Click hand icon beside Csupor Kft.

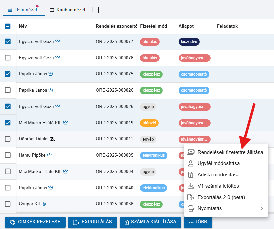44,204
